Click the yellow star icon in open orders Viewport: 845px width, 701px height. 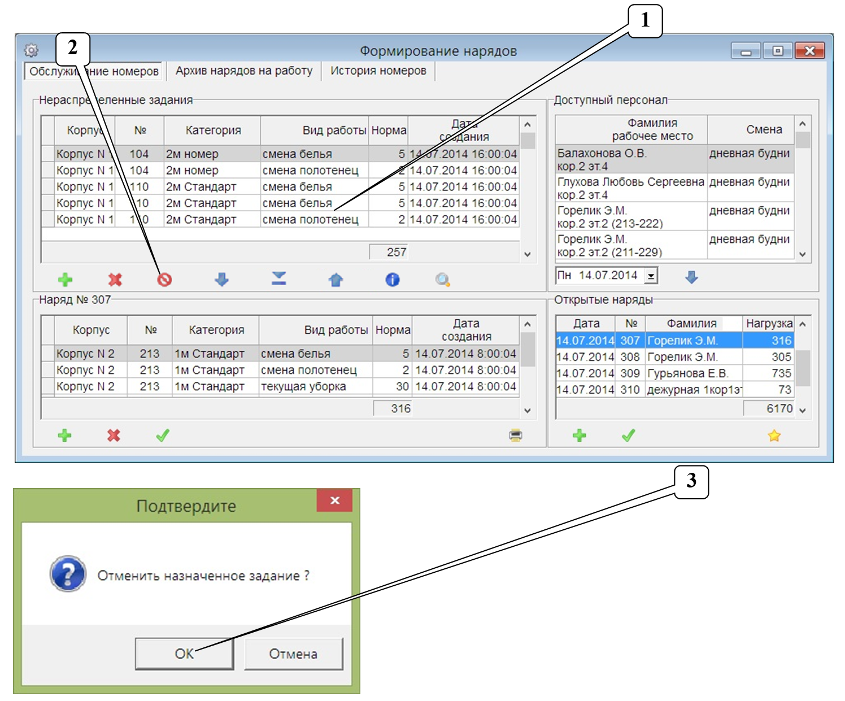774,436
